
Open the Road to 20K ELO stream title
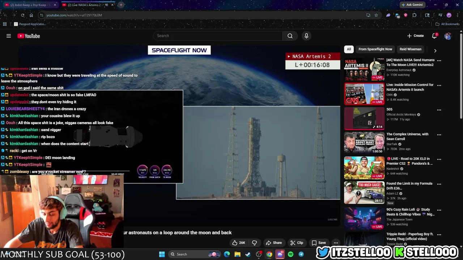coord(409,161)
